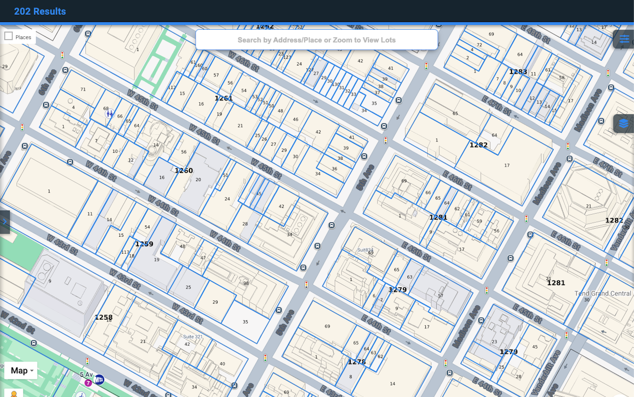Select block label 1258
This screenshot has width=634, height=397.
103,317
